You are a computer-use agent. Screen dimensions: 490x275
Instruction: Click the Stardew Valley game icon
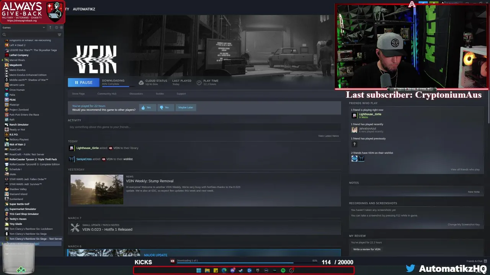(x=7, y=189)
